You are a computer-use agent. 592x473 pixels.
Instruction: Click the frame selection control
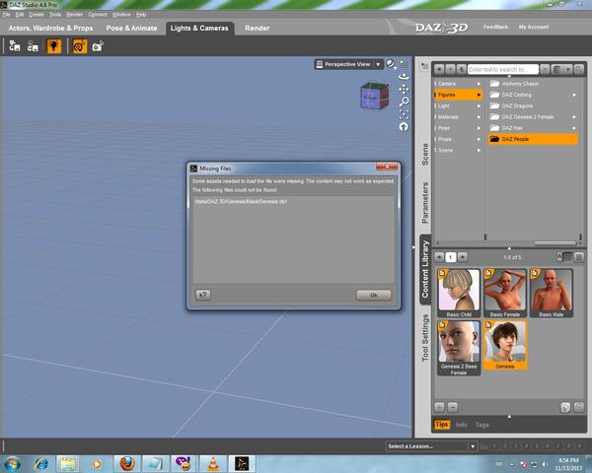404,114
